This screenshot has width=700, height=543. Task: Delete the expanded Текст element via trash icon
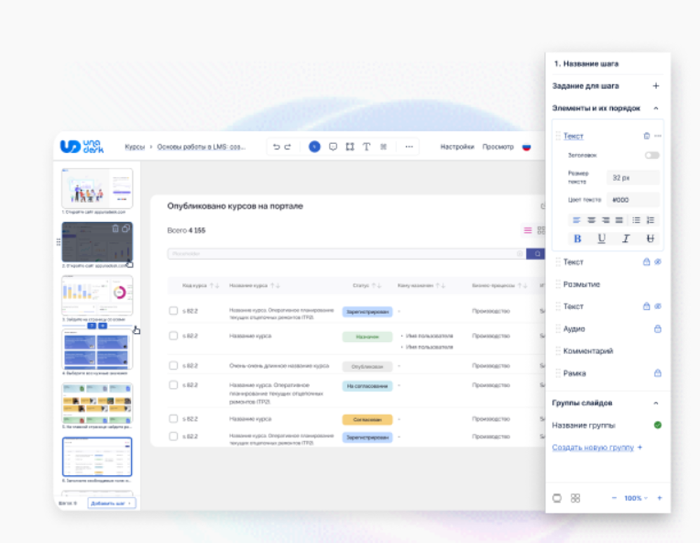pyautogui.click(x=647, y=136)
